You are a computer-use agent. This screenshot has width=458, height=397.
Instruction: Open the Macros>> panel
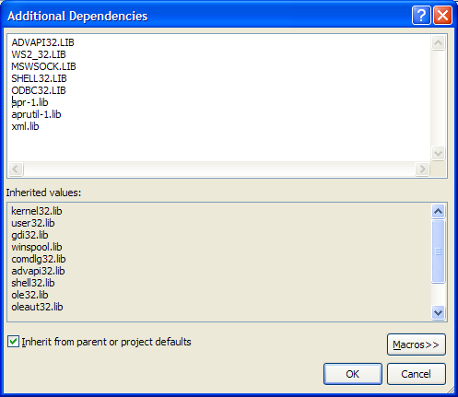417,344
